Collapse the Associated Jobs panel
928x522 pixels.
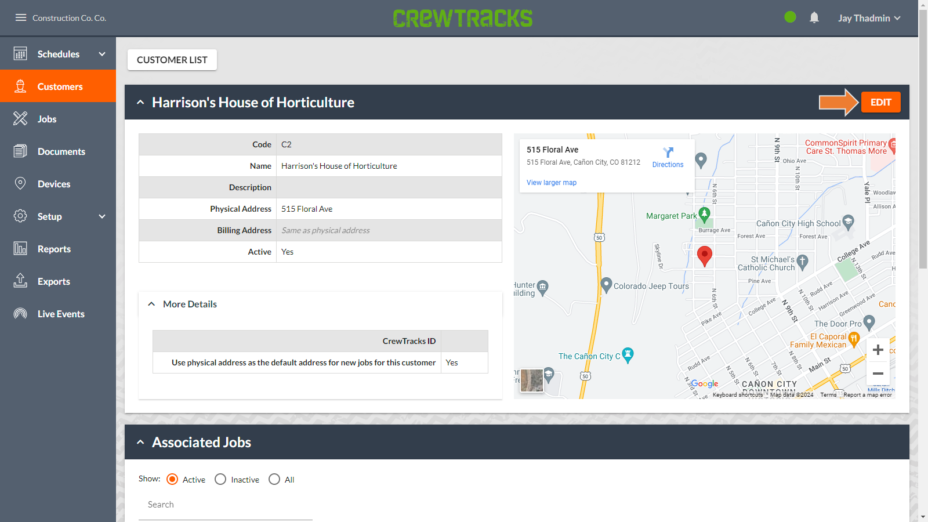[140, 442]
